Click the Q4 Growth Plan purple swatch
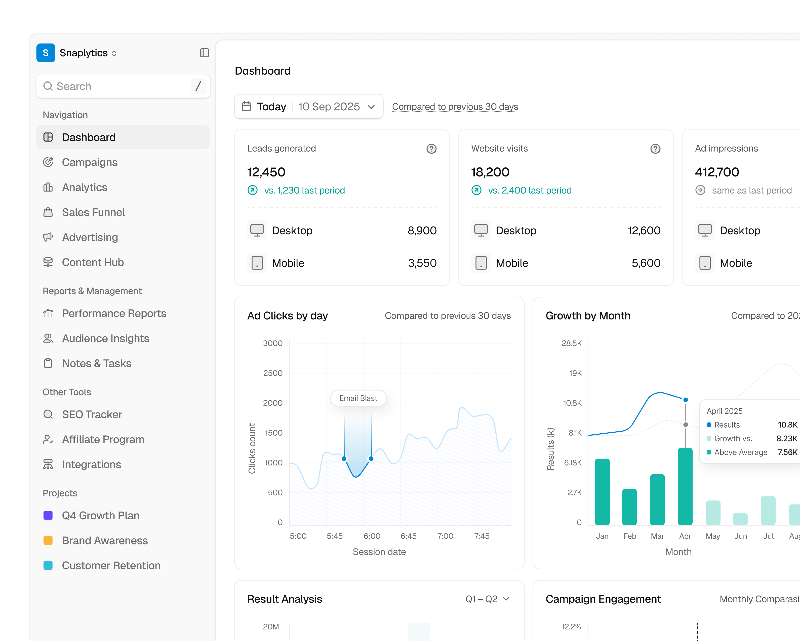 pyautogui.click(x=48, y=515)
